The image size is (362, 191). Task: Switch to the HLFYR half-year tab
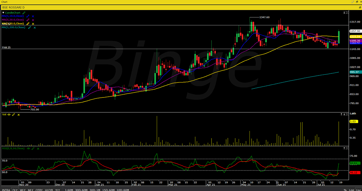click(49, 190)
